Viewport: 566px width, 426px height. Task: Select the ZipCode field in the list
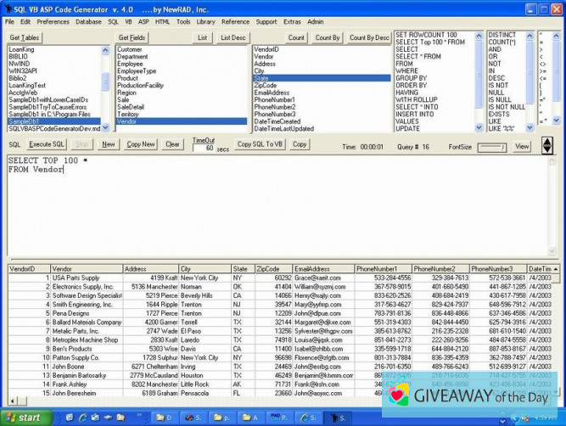[x=265, y=85]
